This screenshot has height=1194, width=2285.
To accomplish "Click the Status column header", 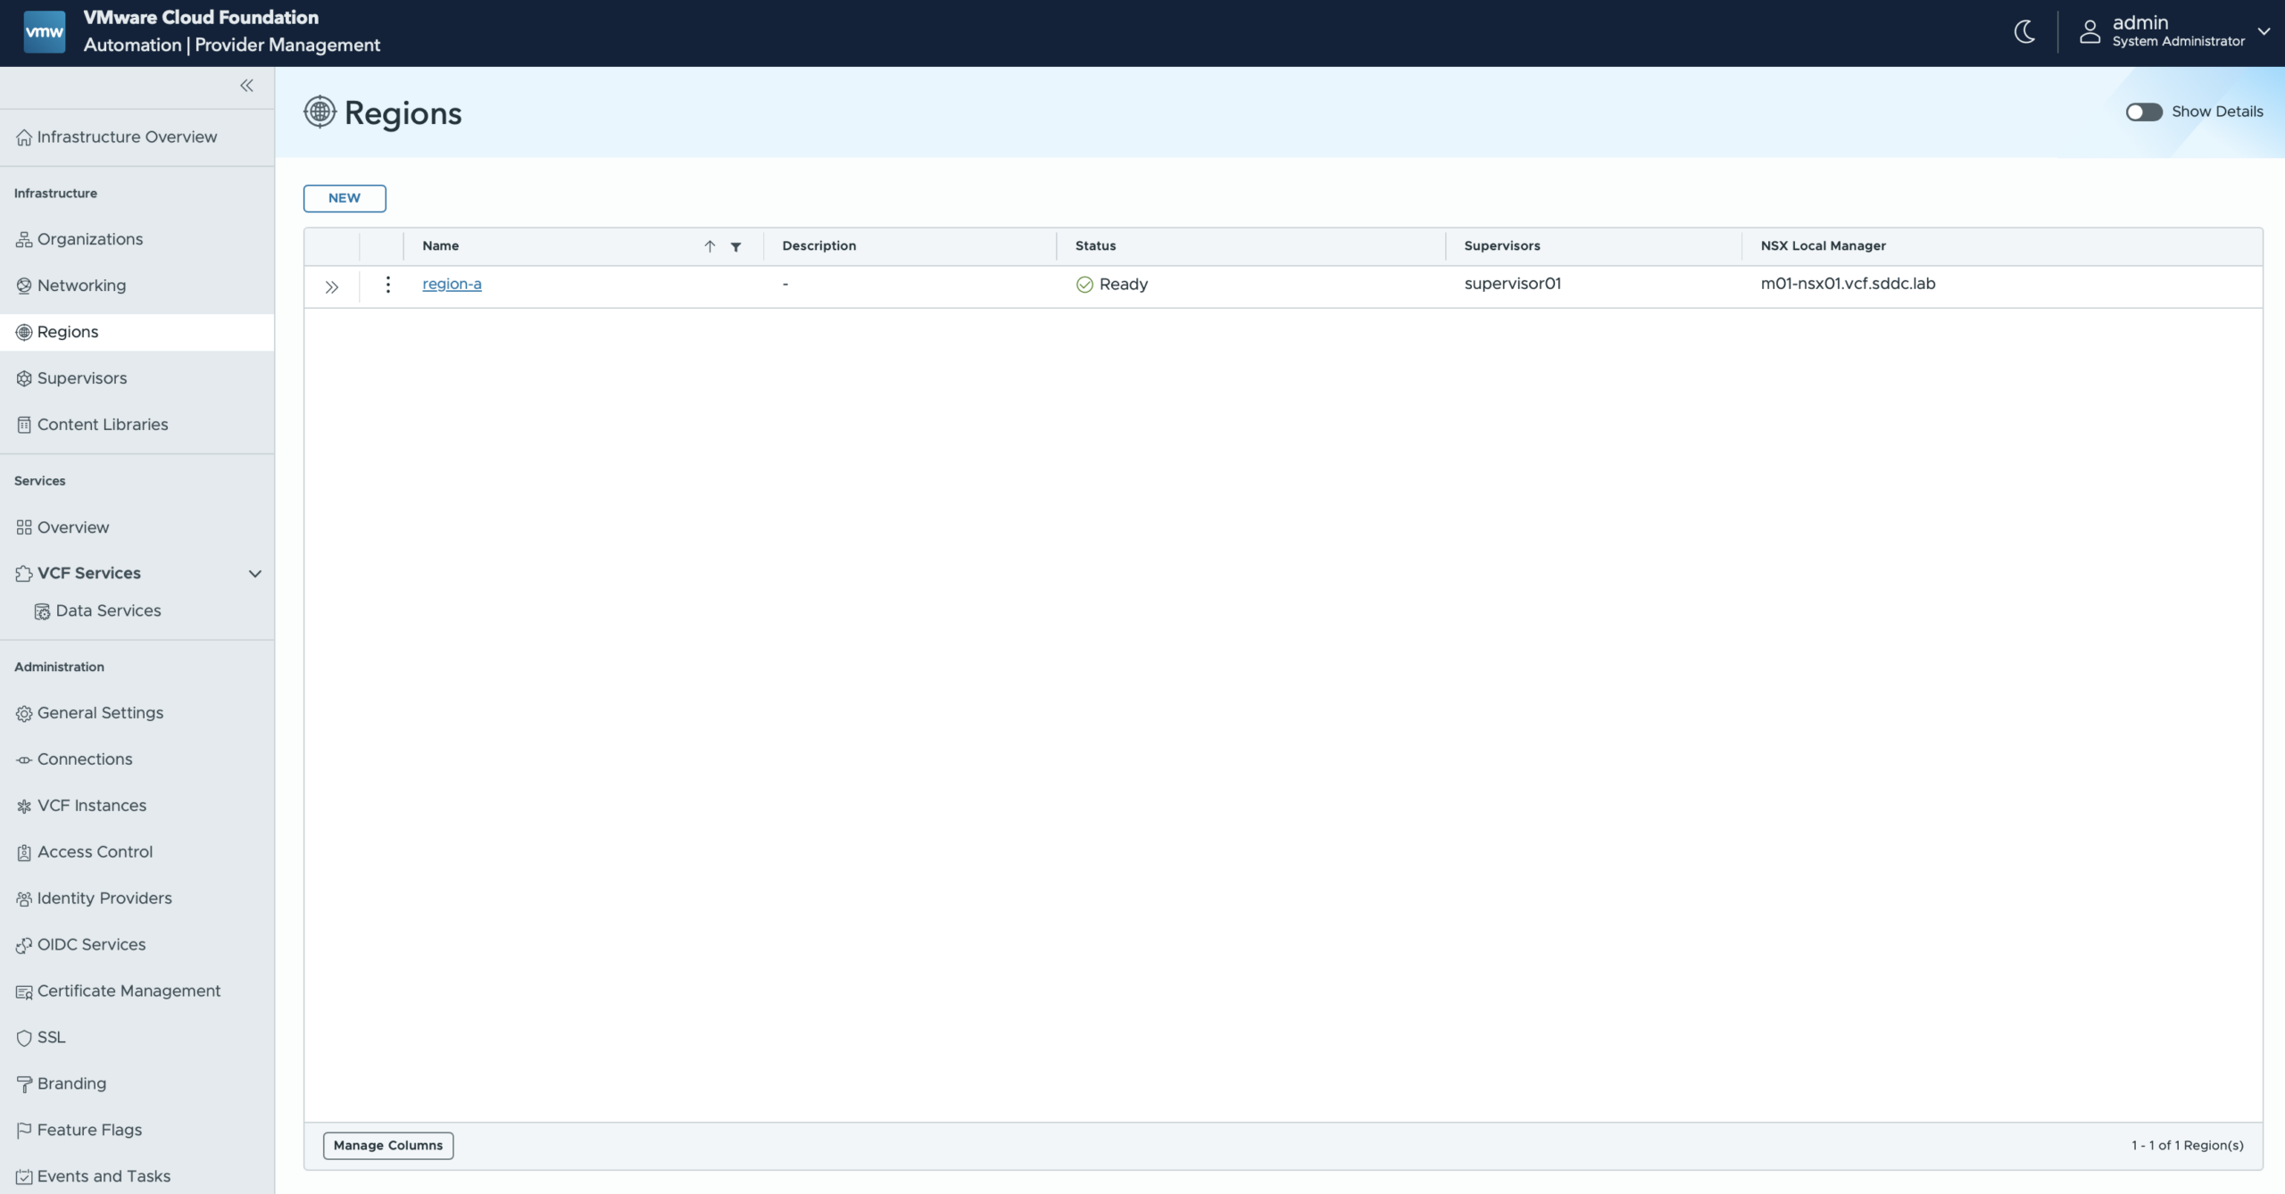I will coord(1095,246).
